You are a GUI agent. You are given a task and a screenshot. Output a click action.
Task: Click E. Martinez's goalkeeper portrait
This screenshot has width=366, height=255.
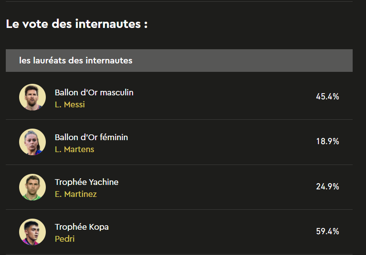(32, 187)
